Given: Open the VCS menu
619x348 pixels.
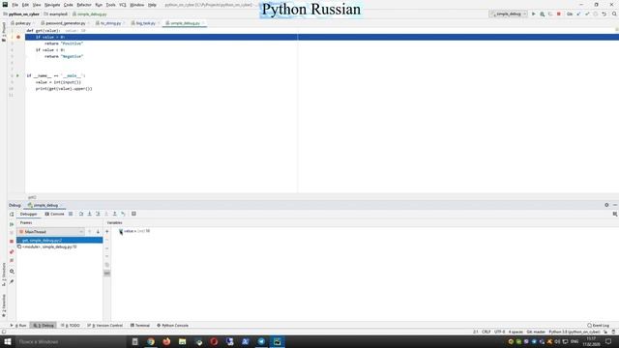Looking at the screenshot, I should pos(123,5).
